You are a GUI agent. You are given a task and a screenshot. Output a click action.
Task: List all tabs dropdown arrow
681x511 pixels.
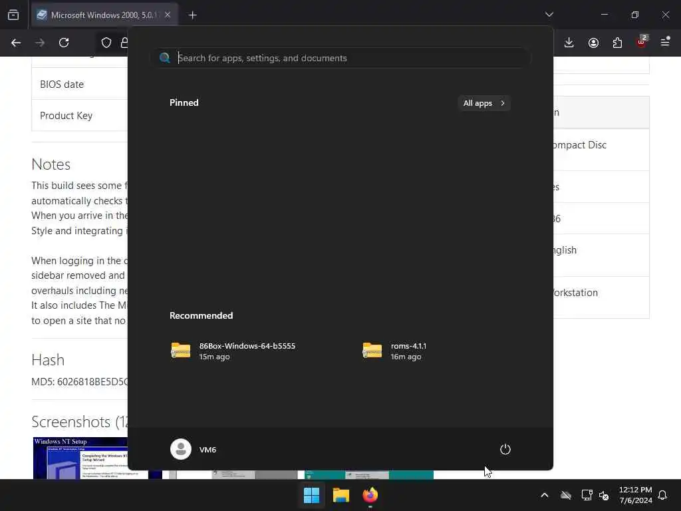coord(549,15)
